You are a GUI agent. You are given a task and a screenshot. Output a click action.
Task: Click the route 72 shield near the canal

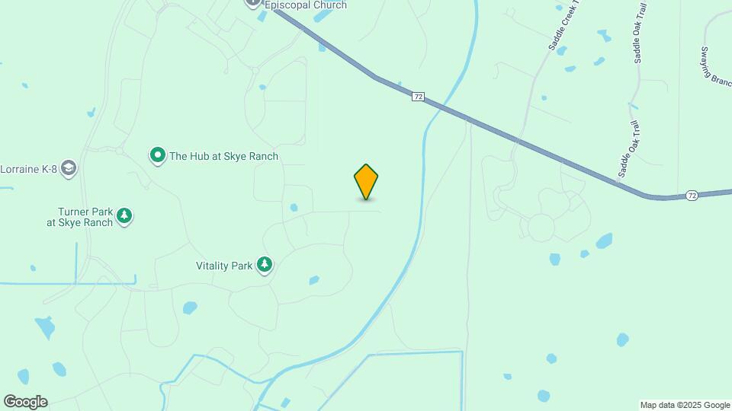[419, 97]
